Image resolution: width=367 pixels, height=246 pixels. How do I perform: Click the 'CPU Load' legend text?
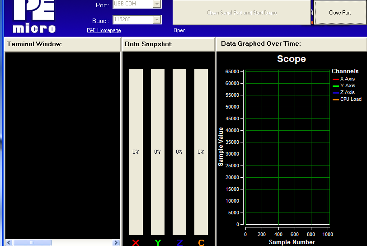[351, 99]
